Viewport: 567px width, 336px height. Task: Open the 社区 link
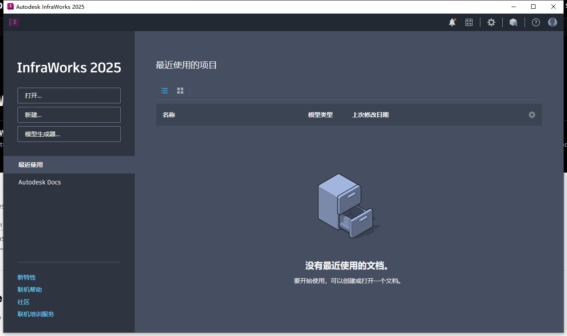pyautogui.click(x=23, y=301)
